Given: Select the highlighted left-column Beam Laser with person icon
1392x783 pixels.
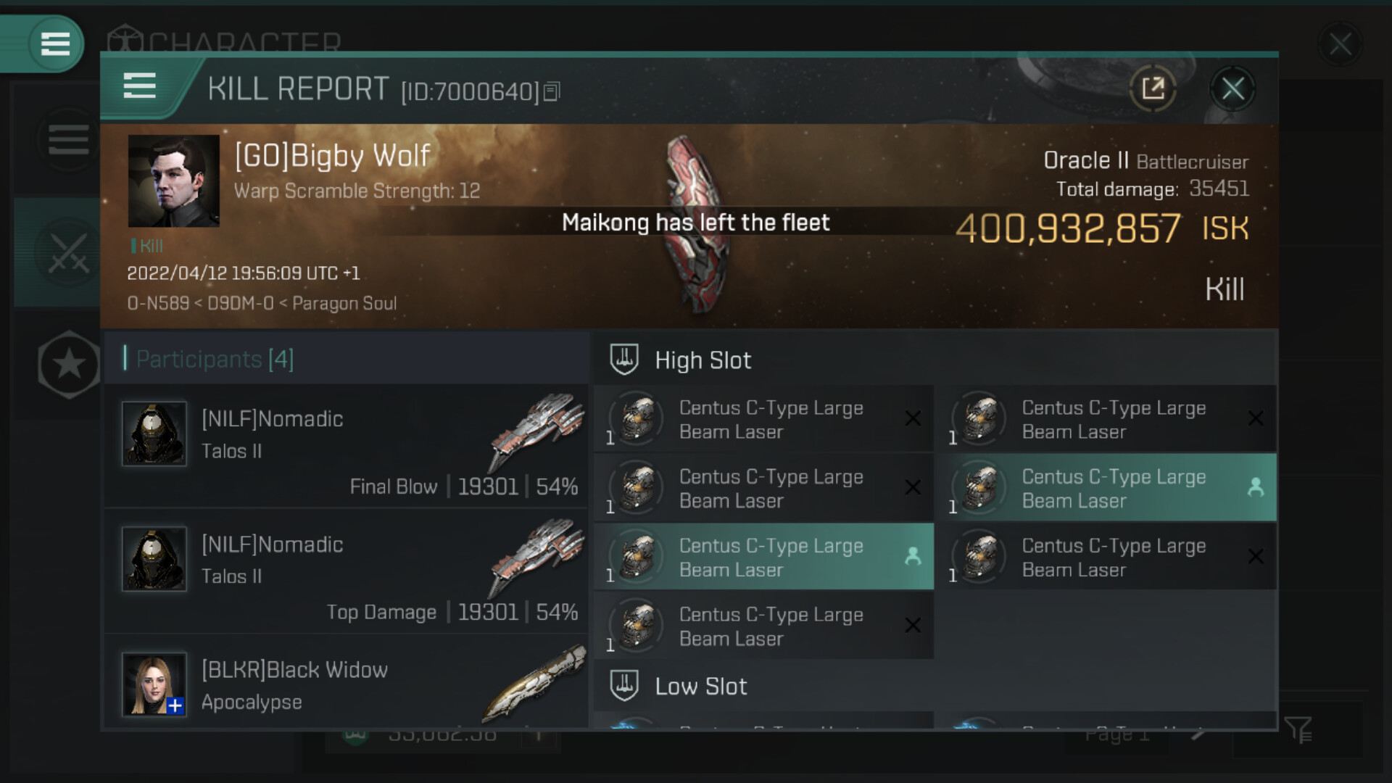Looking at the screenshot, I should (x=763, y=557).
